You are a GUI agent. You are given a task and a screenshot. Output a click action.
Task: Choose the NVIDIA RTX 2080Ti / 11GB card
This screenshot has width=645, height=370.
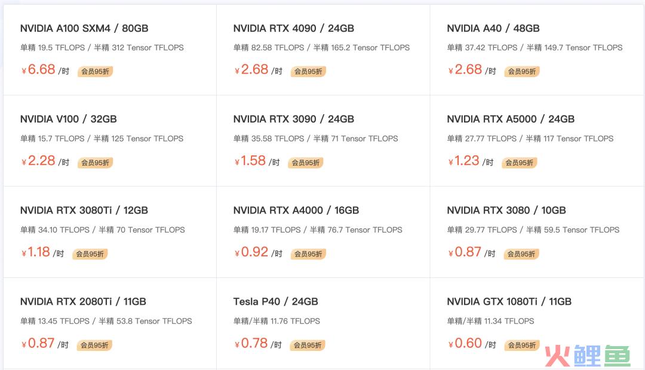pyautogui.click(x=110, y=323)
